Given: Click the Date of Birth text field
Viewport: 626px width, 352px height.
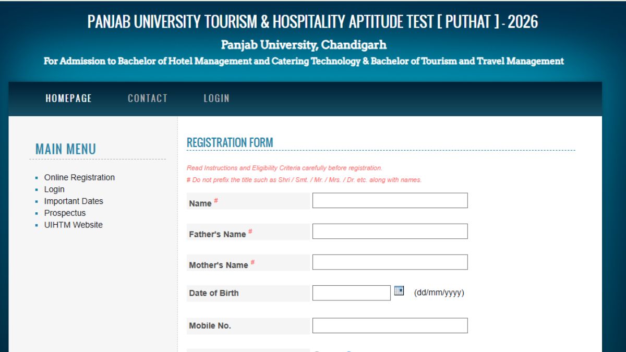Looking at the screenshot, I should point(351,293).
